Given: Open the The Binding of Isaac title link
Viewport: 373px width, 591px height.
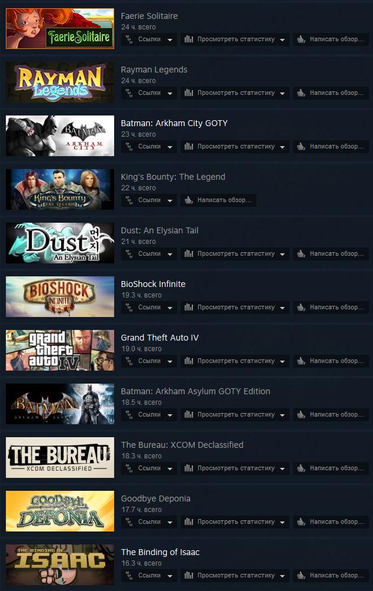Looking at the screenshot, I should click(160, 552).
